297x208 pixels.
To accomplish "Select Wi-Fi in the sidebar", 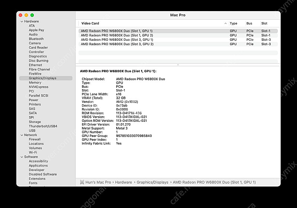I will click(33, 152).
